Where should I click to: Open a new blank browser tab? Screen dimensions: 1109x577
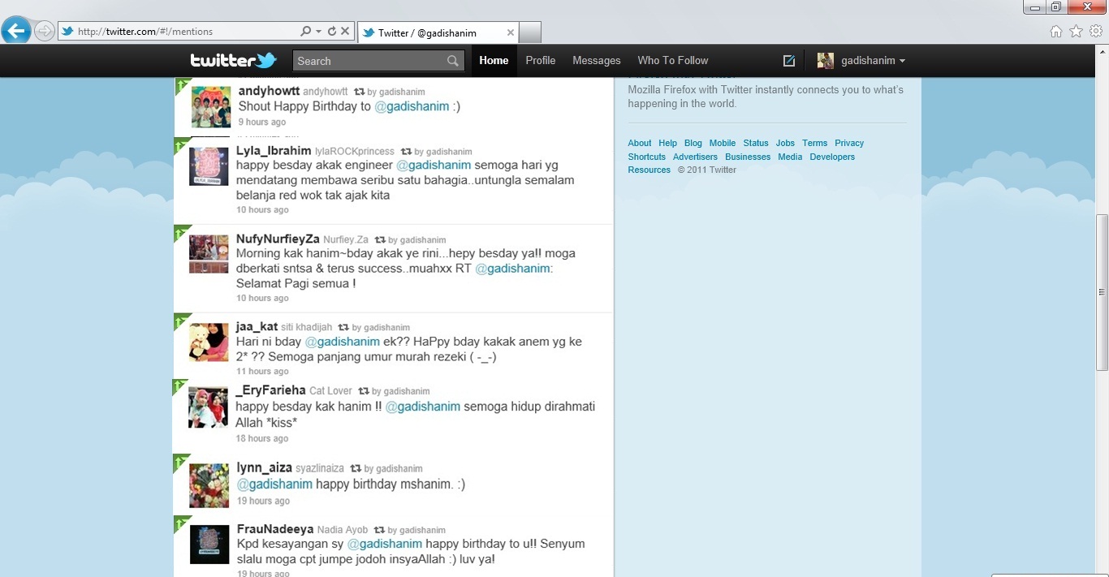[x=530, y=32]
